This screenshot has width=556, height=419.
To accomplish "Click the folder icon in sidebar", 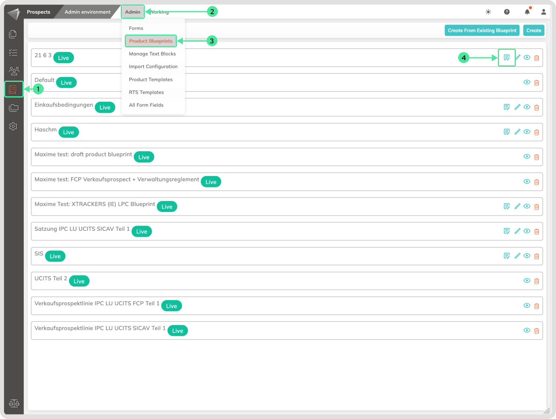I will (14, 108).
